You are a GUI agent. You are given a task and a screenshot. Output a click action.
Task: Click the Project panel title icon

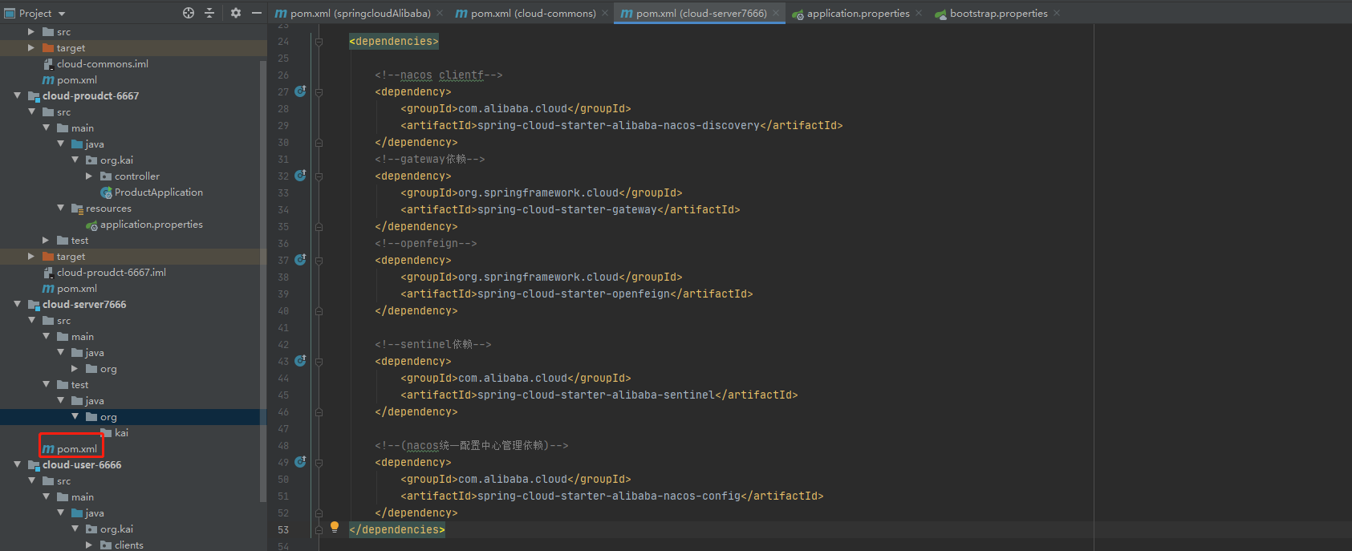click(10, 14)
